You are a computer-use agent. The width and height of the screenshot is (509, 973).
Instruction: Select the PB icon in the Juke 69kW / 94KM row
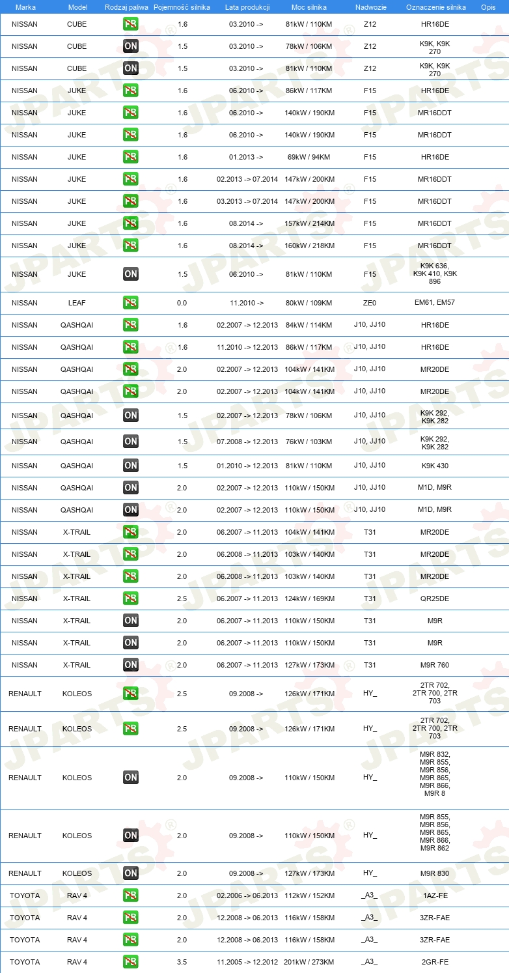pos(131,157)
